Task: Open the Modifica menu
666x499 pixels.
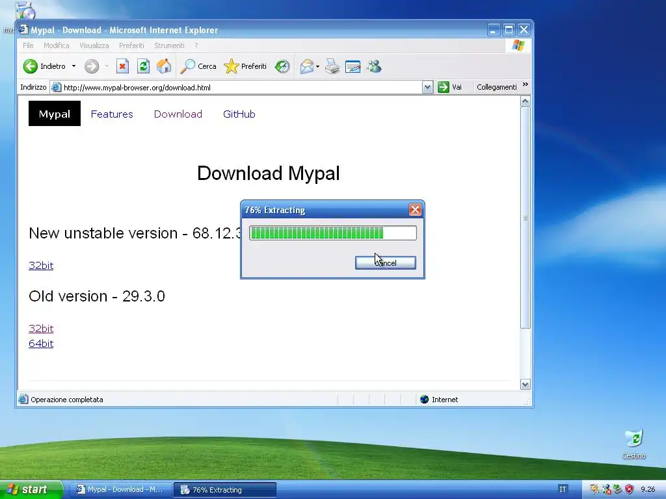Action: click(57, 45)
